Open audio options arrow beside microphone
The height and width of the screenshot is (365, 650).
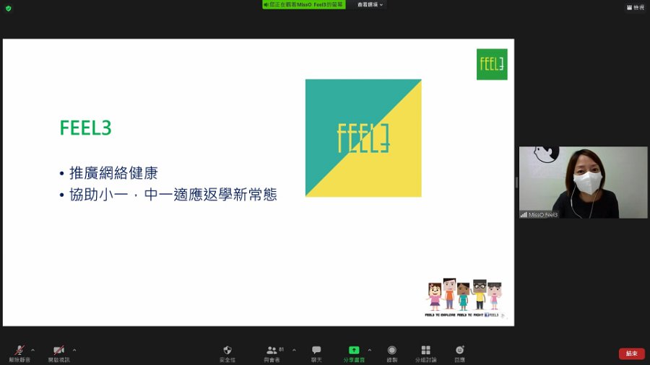(x=33, y=350)
